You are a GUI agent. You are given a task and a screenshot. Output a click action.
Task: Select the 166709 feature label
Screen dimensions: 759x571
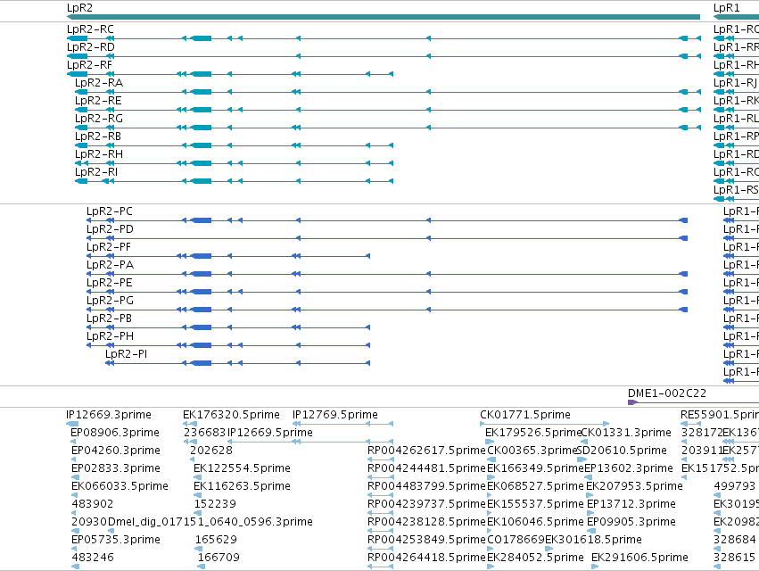219,558
